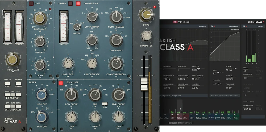Select track 12 VOX whoa 3
Screen dimensions: 266x132
pos(185,117)
